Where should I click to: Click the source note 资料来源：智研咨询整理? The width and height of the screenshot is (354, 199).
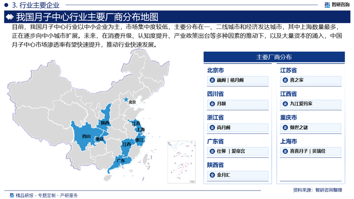[318, 190]
